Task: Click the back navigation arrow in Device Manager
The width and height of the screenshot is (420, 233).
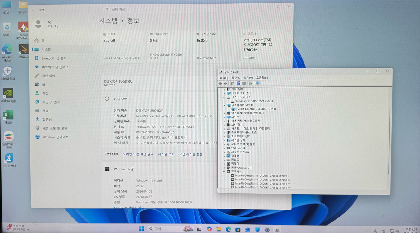Action: (220, 83)
